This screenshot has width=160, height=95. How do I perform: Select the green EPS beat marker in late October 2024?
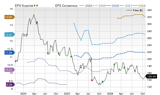click(x=58, y=54)
